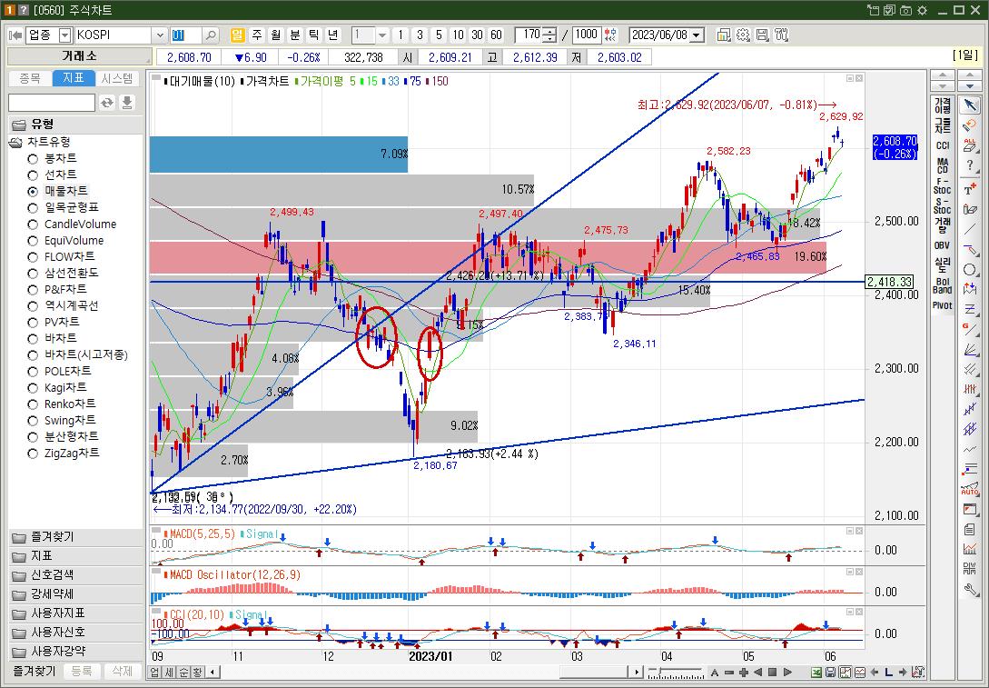Choose the eraser undo drawing tool
989x688 pixels.
(x=969, y=125)
